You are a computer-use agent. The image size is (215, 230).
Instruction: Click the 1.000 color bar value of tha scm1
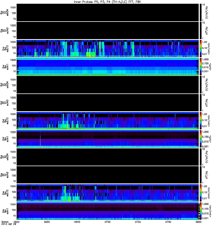tap(205, 60)
